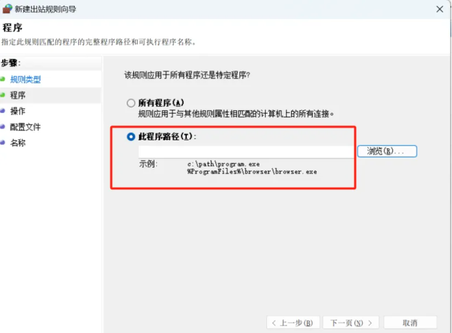This screenshot has height=333, width=452.
Task: Click the firewall wizard icon in title bar
Action: pyautogui.click(x=7, y=9)
